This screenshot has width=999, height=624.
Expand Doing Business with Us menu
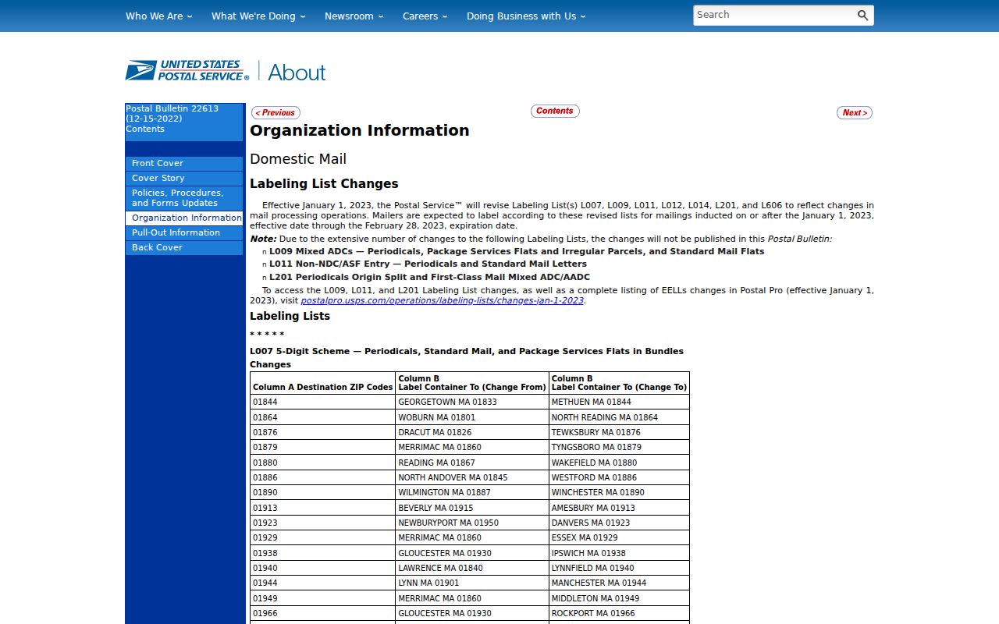[526, 16]
